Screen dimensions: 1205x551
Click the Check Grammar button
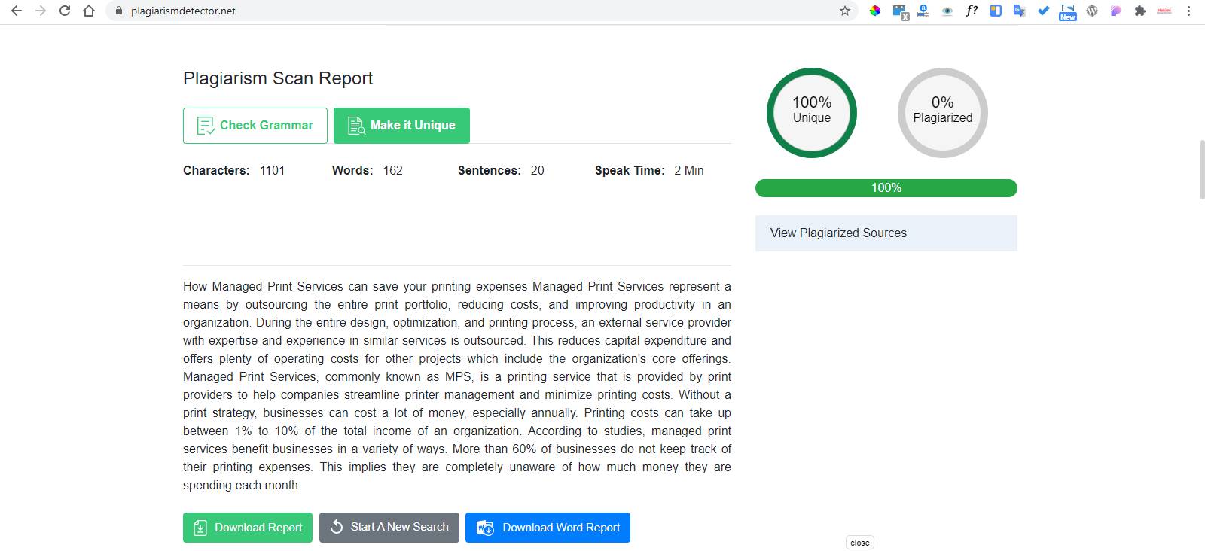[x=255, y=126]
